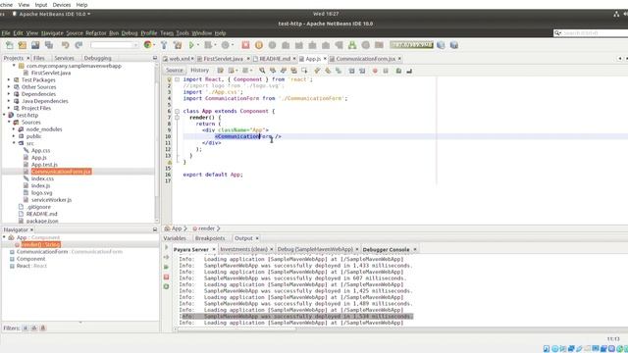This screenshot has height=353, width=628.
Task: Toggle the second Navigator filter button
Action: tap(34, 328)
